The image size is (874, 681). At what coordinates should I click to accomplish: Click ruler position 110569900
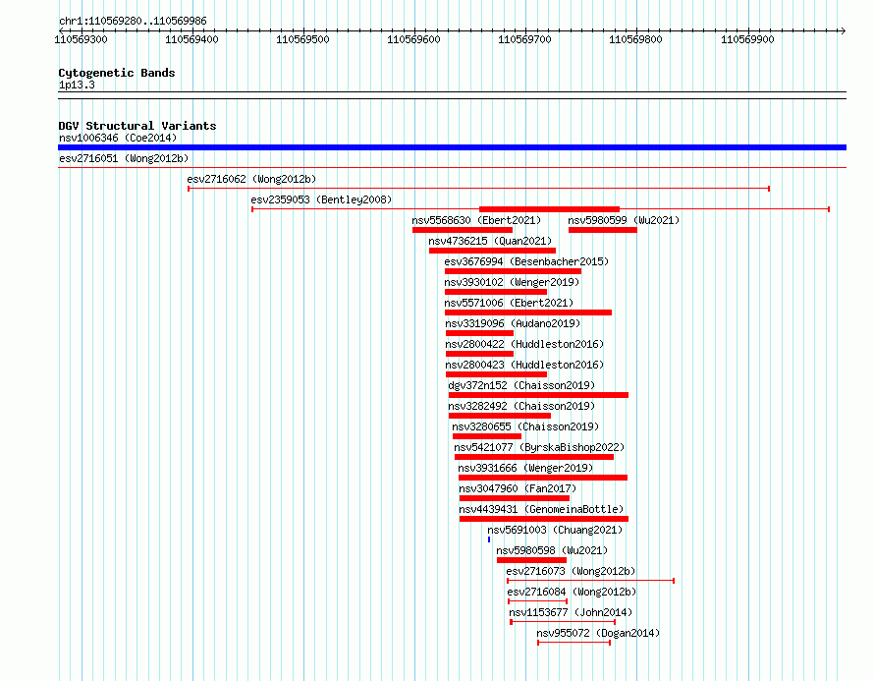tap(748, 39)
